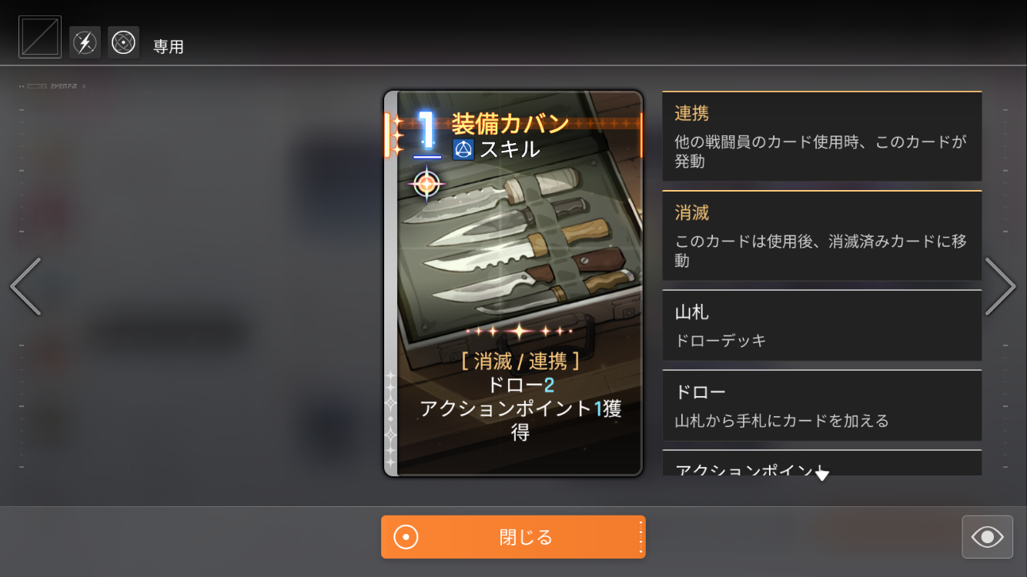The image size is (1027, 577).
Task: Go to previous card with left arrow
Action: (25, 286)
